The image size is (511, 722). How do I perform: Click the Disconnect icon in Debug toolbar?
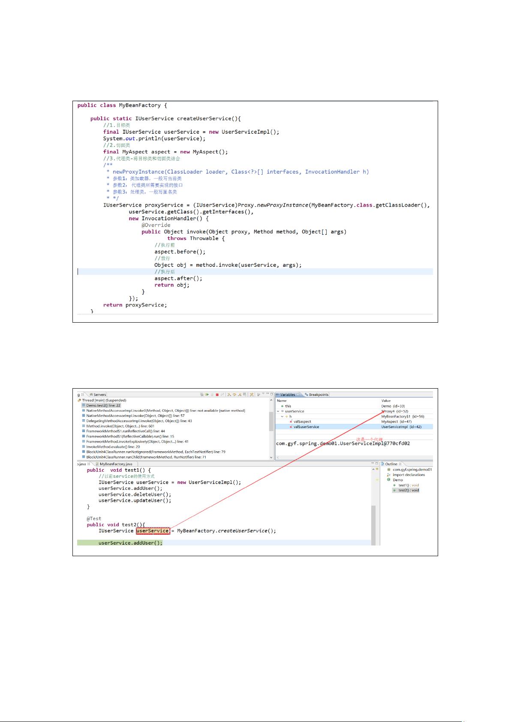pos(222,394)
